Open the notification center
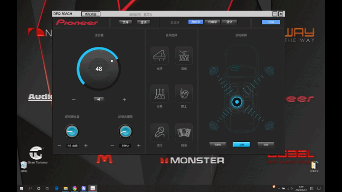Screen dimensions: 342x192 [x=319, y=189]
